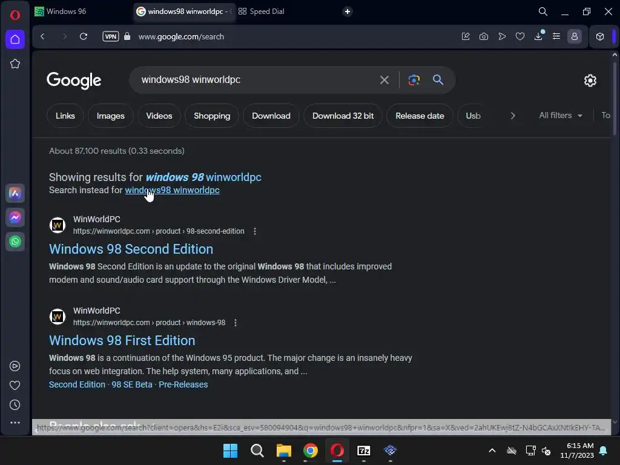Click the Google search box text
This screenshot has width=620, height=465.
click(x=191, y=79)
